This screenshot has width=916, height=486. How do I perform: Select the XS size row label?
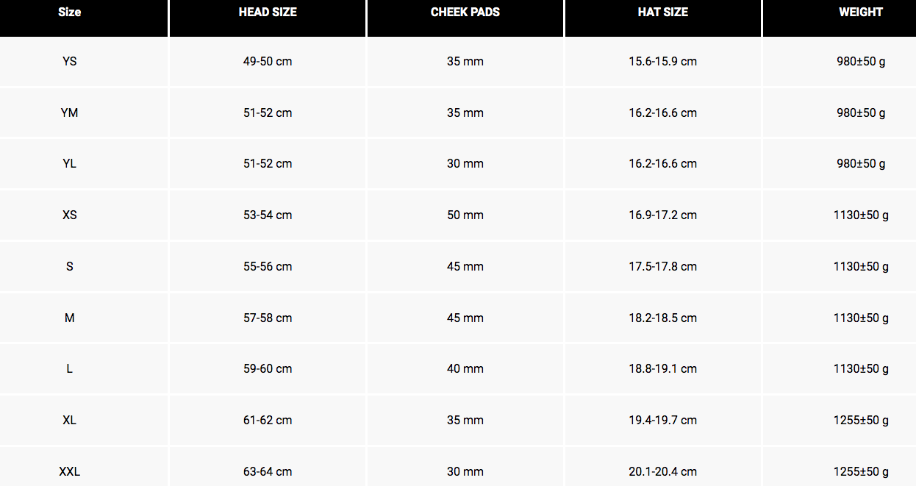[70, 215]
